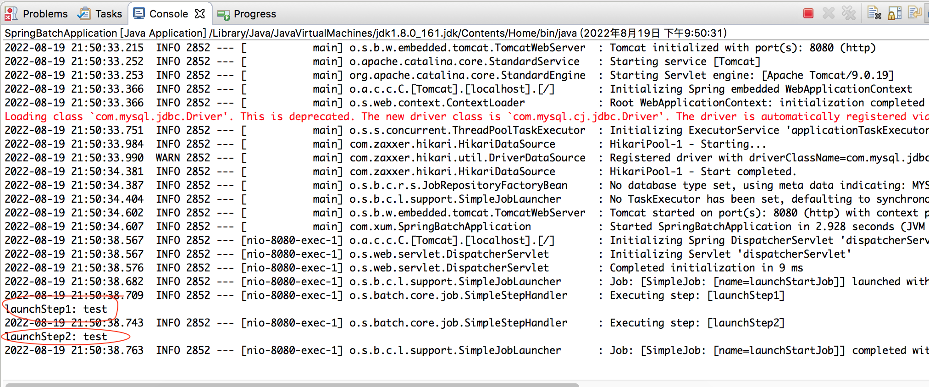Viewport: 929px width, 387px height.
Task: Click Remove All Terminated Launches double-X icon
Action: [849, 13]
